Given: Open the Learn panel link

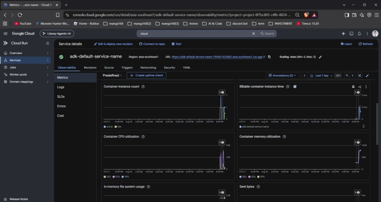Looking at the screenshot, I should point(346,44).
